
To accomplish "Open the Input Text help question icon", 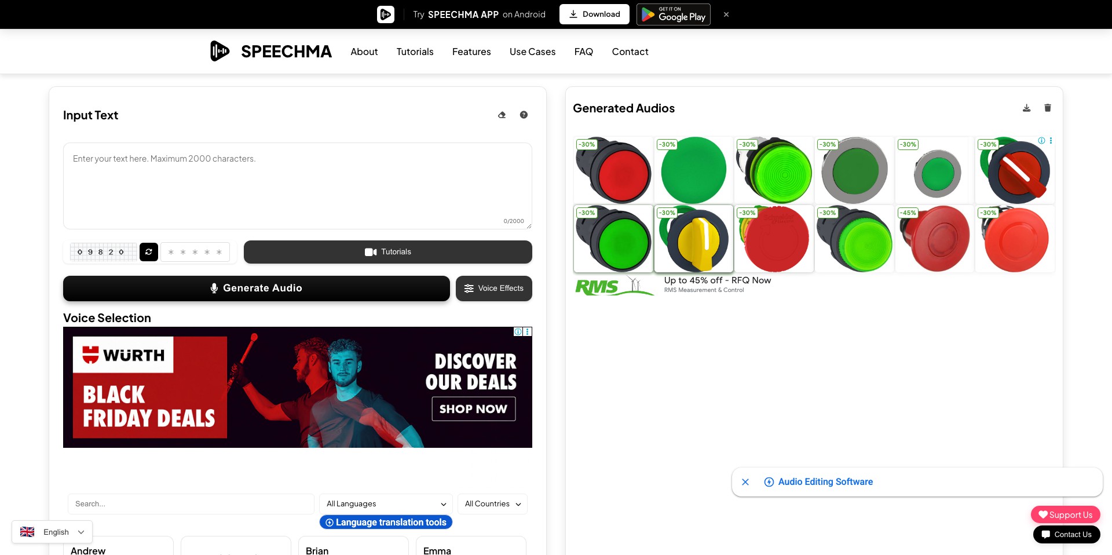I will click(524, 115).
